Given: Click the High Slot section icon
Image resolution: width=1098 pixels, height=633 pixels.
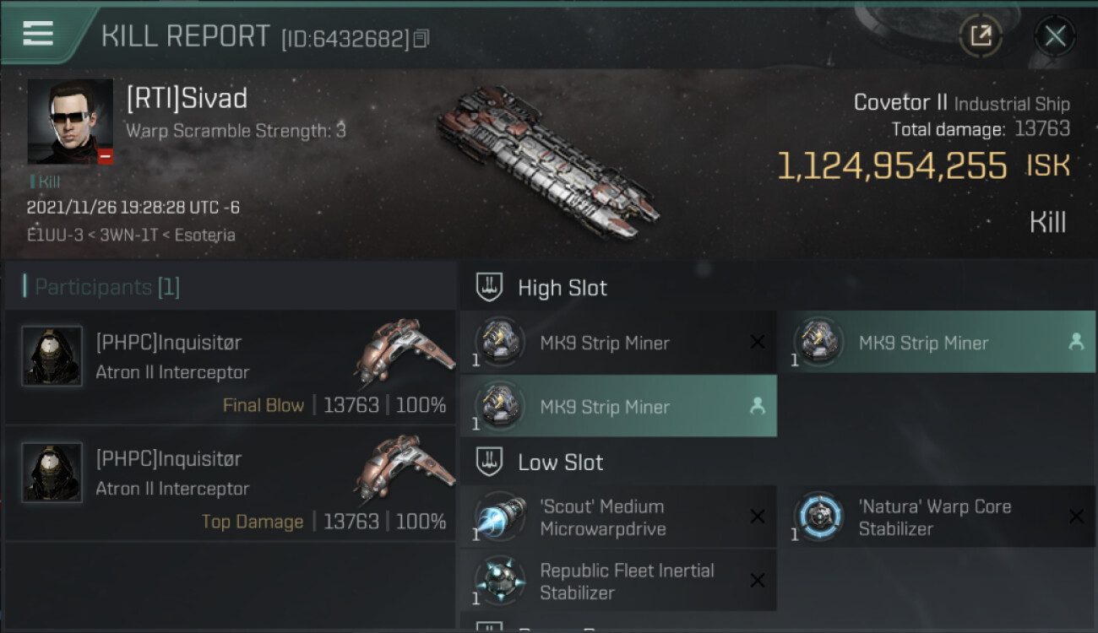Looking at the screenshot, I should point(490,288).
